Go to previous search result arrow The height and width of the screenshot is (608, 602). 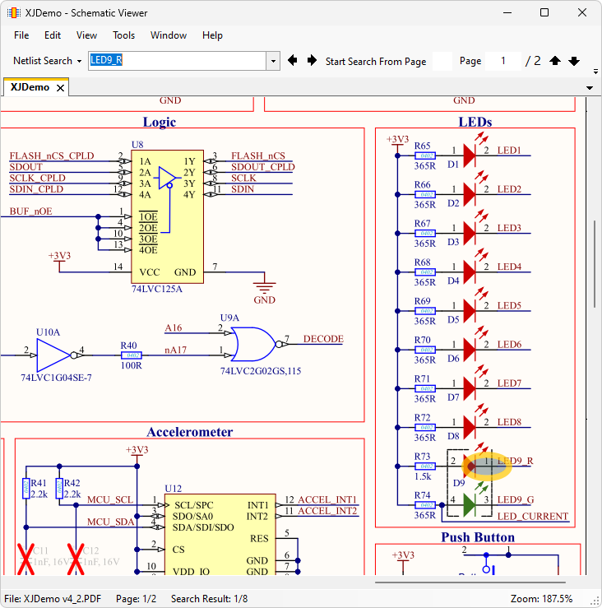(x=292, y=61)
